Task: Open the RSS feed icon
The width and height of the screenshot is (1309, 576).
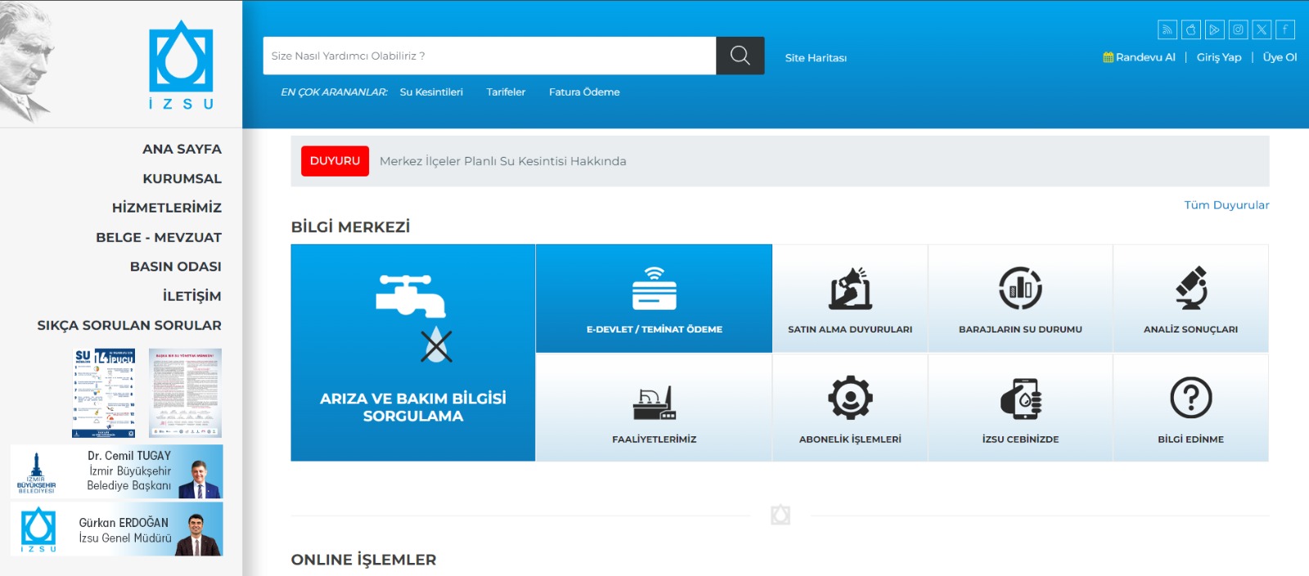Action: coord(1167,30)
